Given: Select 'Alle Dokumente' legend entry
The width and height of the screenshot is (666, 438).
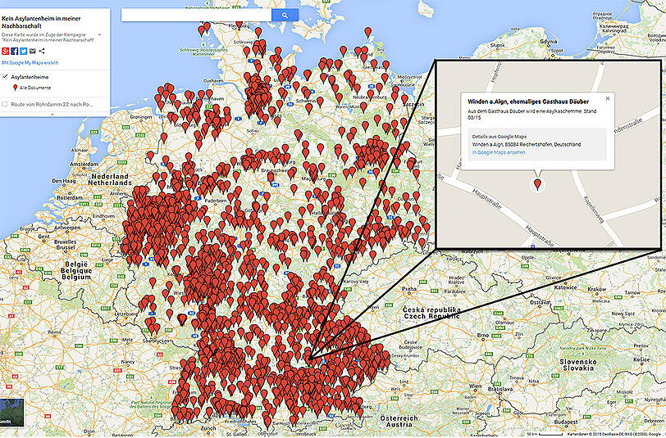Looking at the screenshot, I should tap(34, 88).
